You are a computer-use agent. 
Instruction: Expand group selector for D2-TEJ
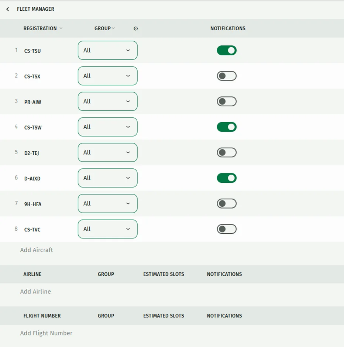click(107, 152)
